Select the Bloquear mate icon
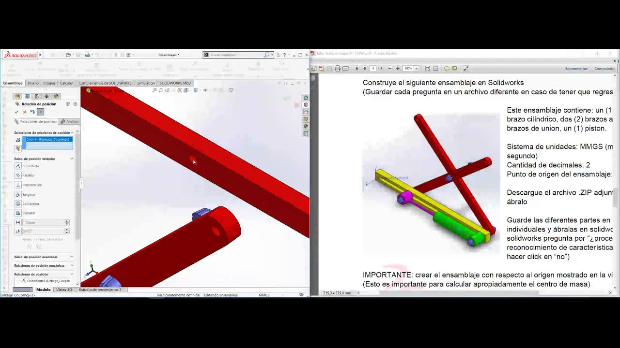 [18, 213]
